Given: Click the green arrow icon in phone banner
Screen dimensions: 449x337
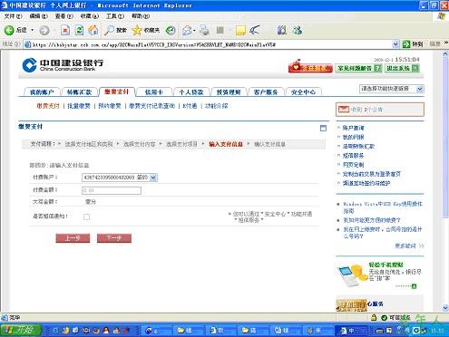Looking at the screenshot, I should coord(414,286).
